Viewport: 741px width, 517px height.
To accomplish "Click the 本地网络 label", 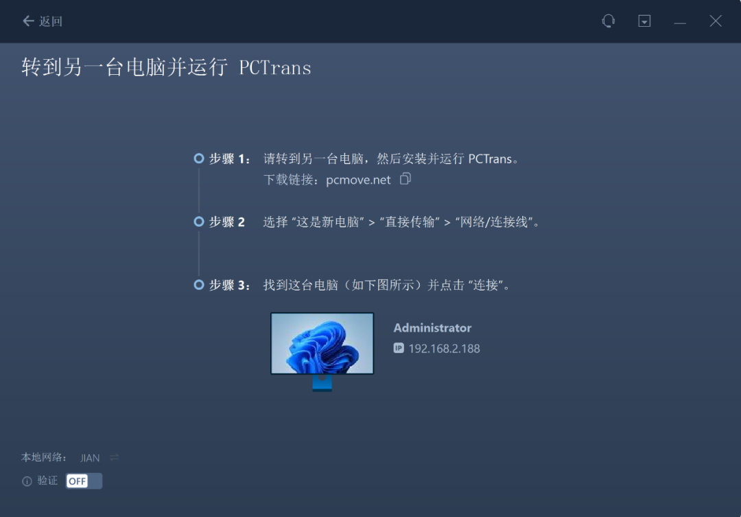I will (x=43, y=457).
